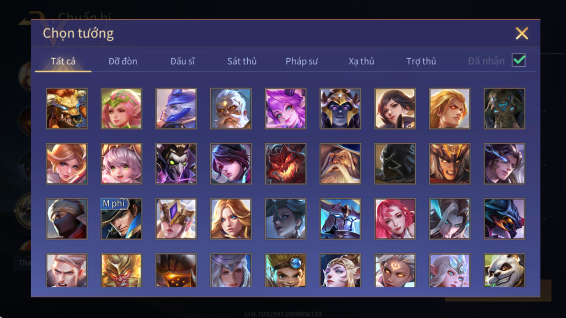Select the panda hero portrait

point(504,270)
